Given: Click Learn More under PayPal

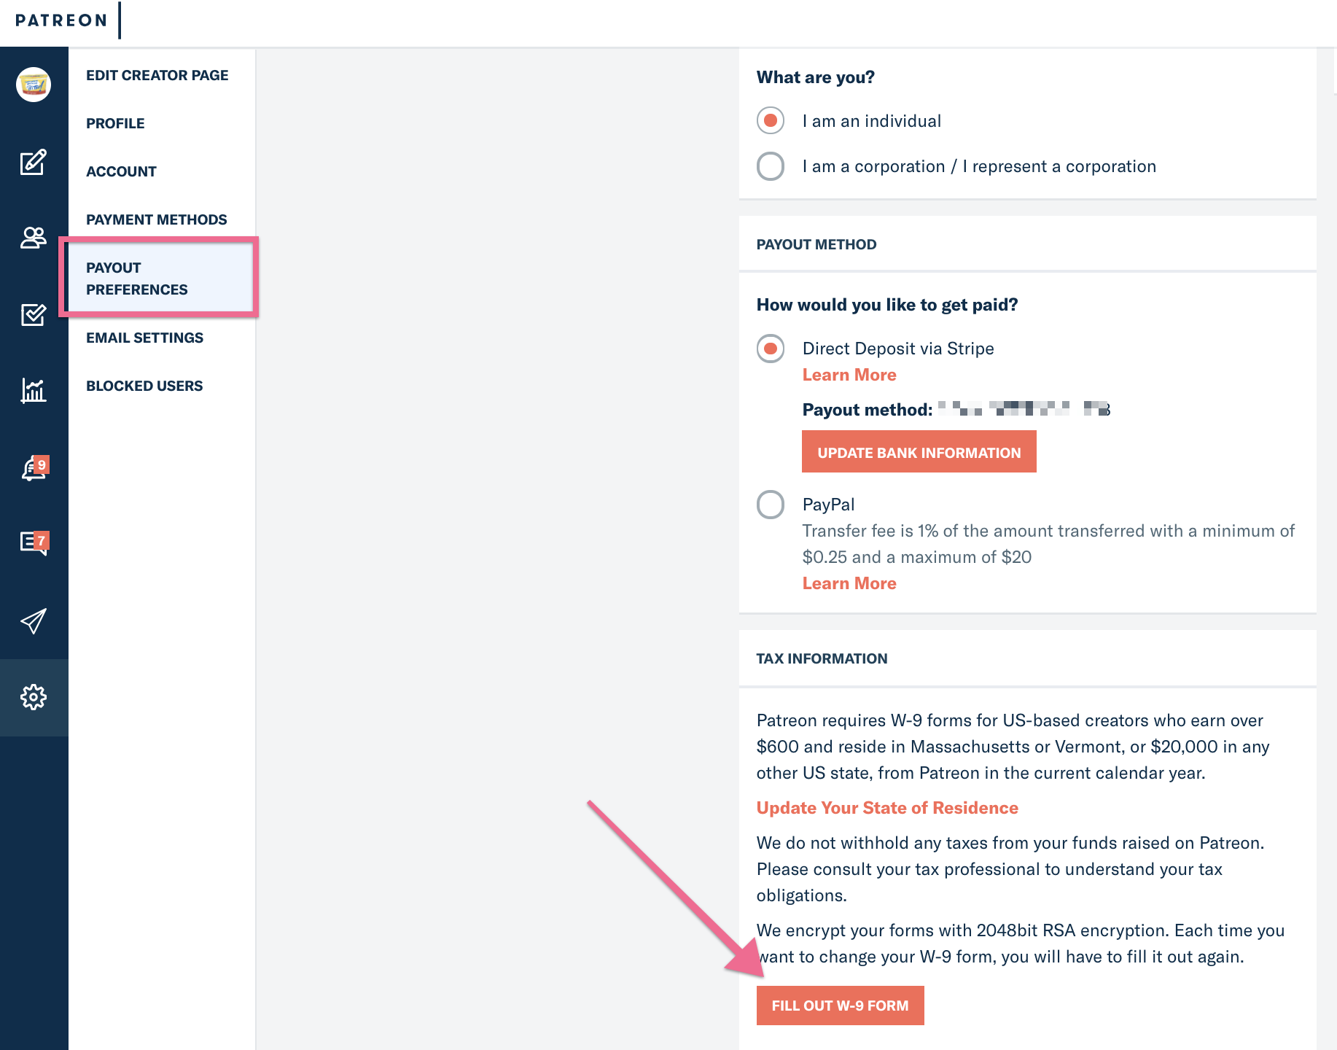Looking at the screenshot, I should click(x=849, y=583).
